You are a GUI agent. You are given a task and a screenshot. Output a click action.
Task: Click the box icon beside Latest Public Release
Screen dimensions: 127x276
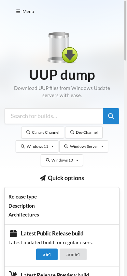(x=13, y=233)
